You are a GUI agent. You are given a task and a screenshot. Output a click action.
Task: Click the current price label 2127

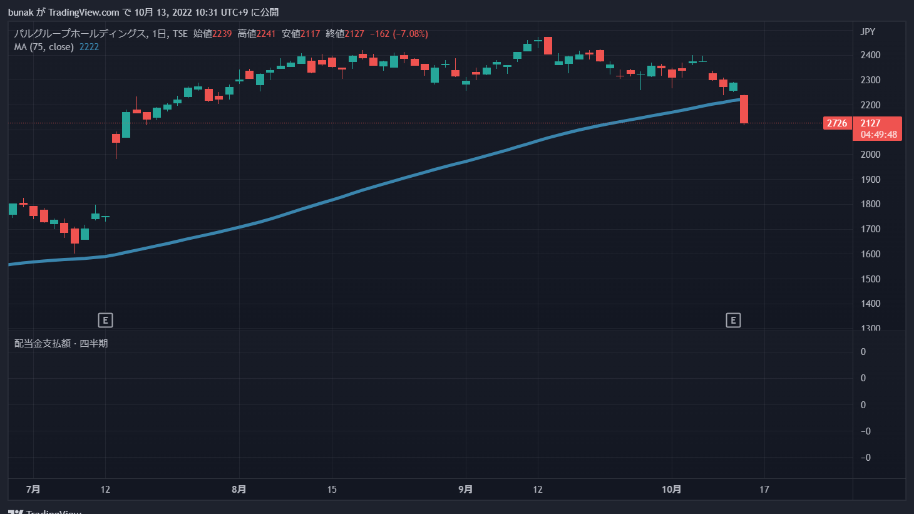pos(870,123)
